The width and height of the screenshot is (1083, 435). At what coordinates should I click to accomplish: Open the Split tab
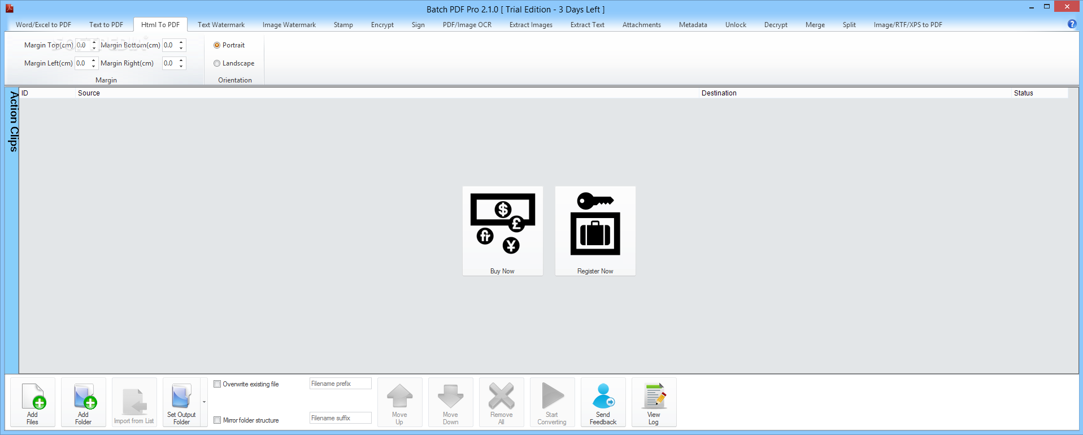(x=849, y=25)
